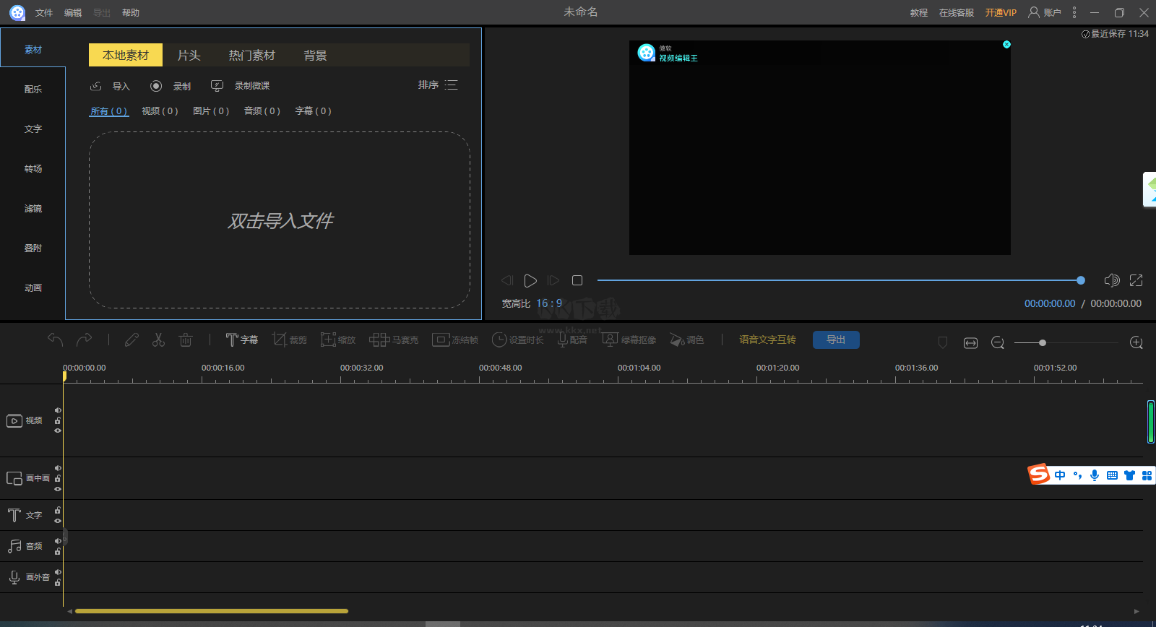This screenshot has width=1156, height=627.
Task: Mute the 画中画 track
Action: (x=58, y=468)
